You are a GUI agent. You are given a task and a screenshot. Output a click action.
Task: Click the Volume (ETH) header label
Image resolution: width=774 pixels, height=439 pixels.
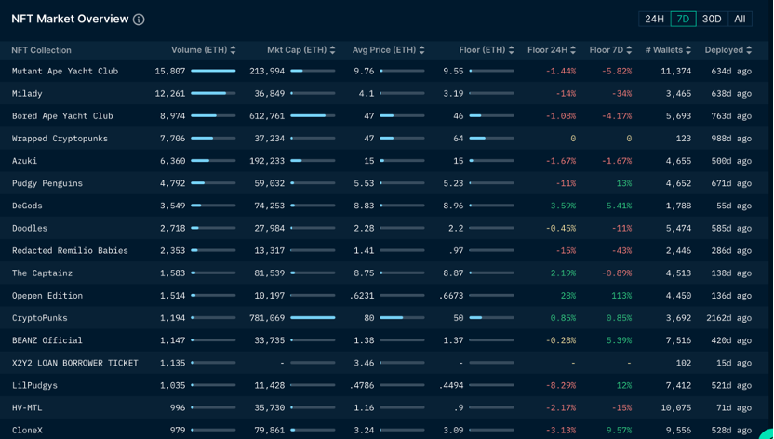tap(199, 50)
